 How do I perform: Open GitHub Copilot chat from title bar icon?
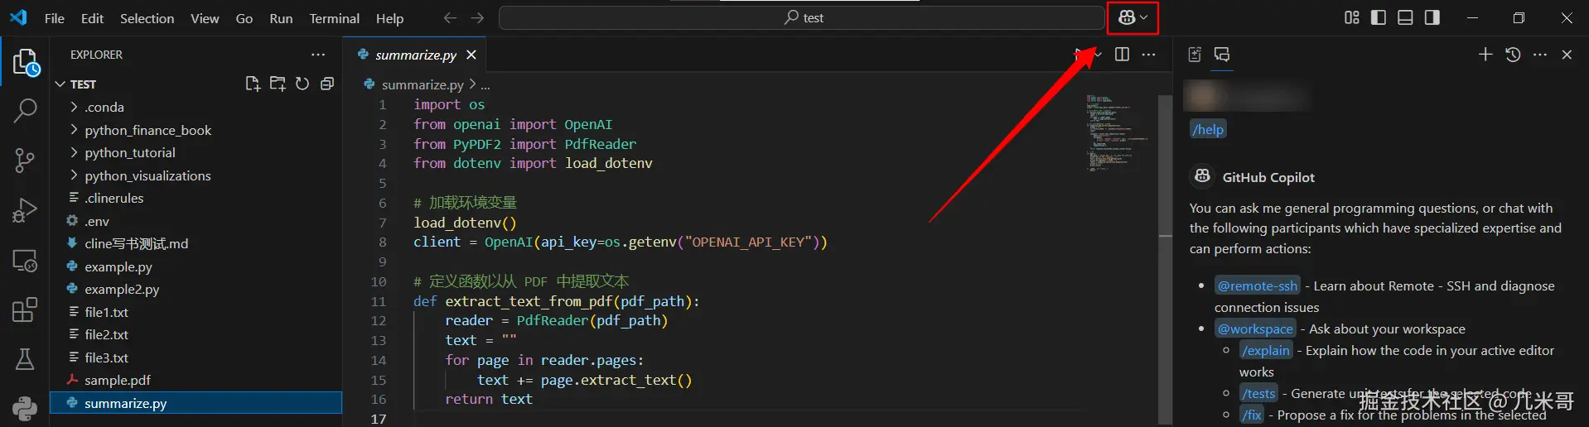(1126, 17)
